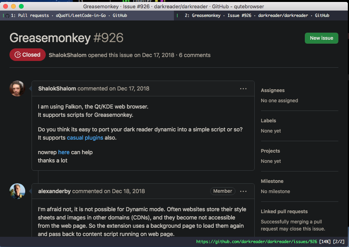Open alexanderby's comment options kebab menu
349x247 pixels.
243,191
